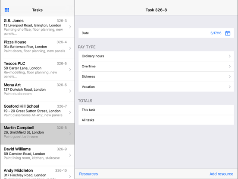Click description Paint living room, kitchen, staircase
238x179 pixels.
pyautogui.click(x=32, y=158)
